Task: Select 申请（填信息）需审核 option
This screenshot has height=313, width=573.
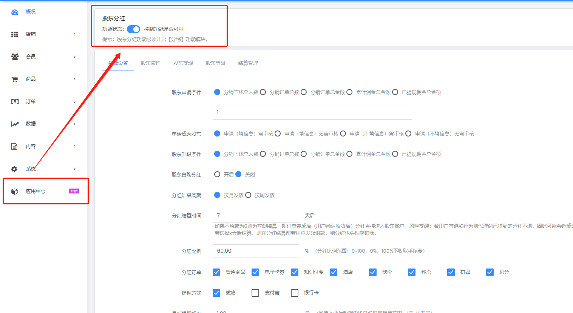Action: pyautogui.click(x=217, y=133)
